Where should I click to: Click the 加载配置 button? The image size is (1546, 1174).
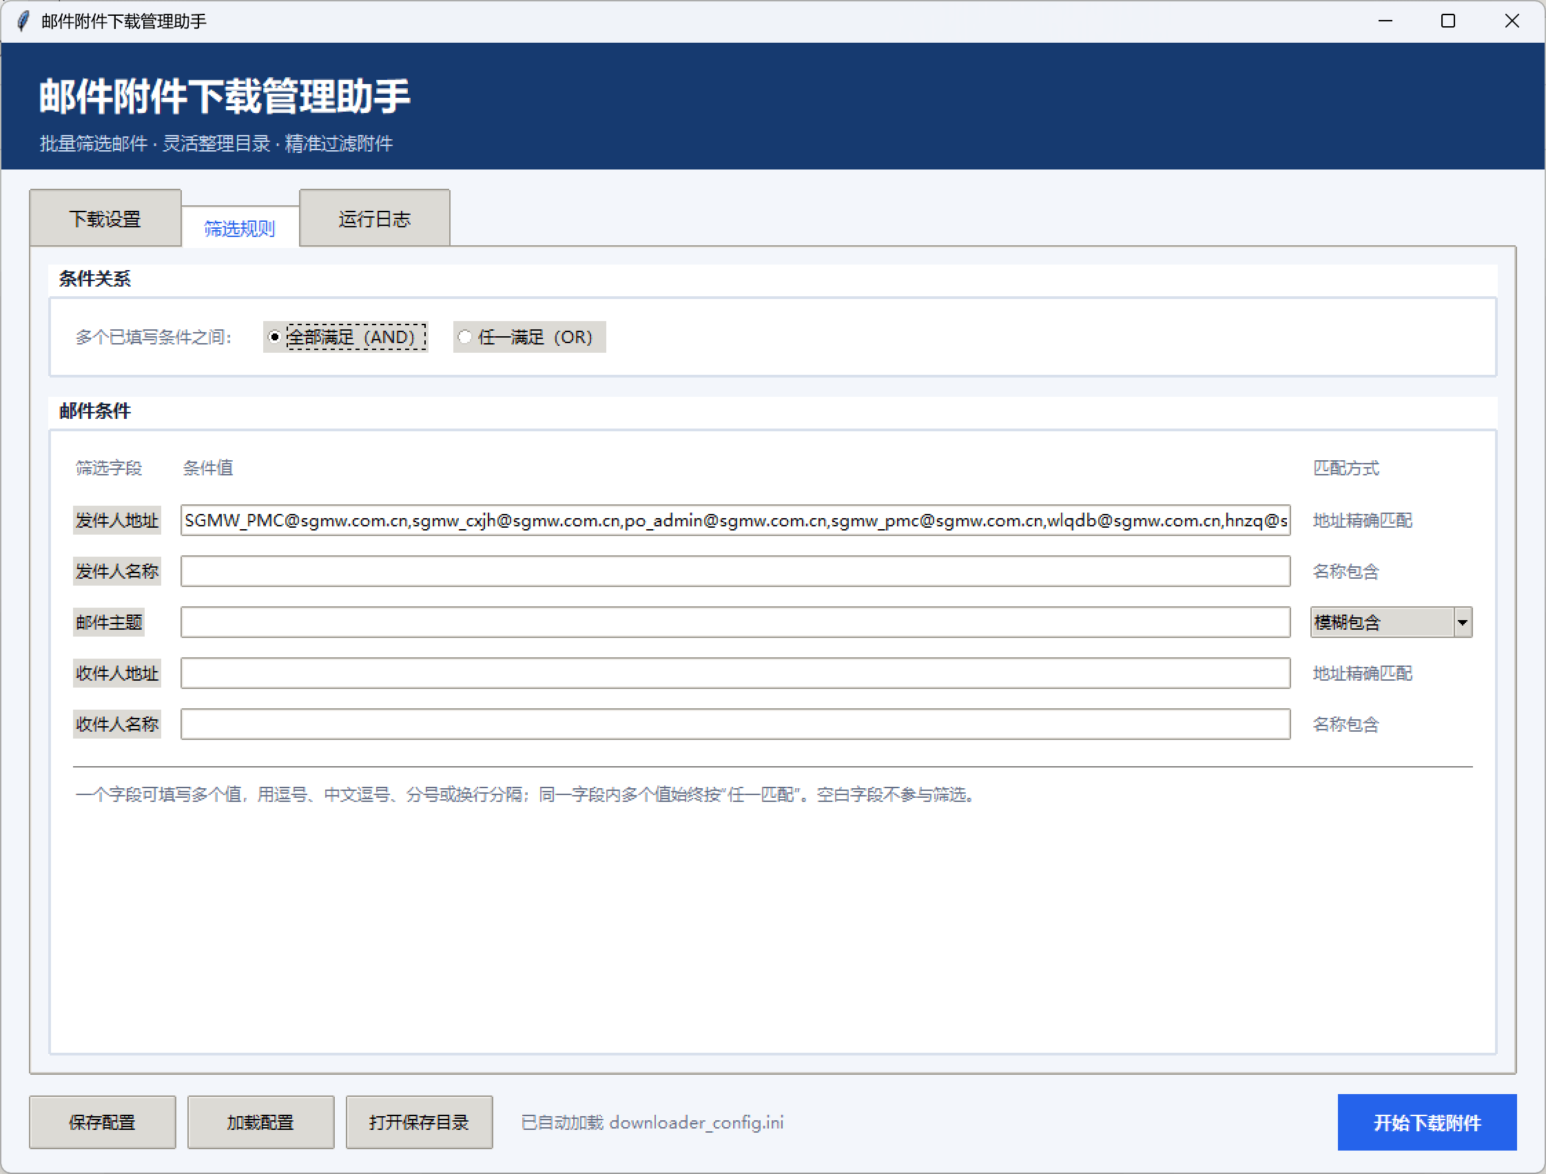pyautogui.click(x=260, y=1122)
